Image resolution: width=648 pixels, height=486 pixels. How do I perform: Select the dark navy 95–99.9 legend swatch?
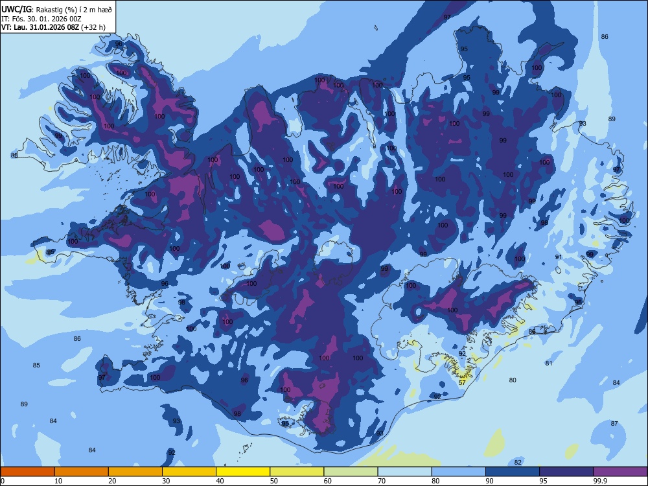[566, 472]
